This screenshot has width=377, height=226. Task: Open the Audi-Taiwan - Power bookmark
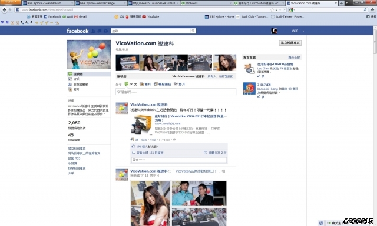click(287, 16)
